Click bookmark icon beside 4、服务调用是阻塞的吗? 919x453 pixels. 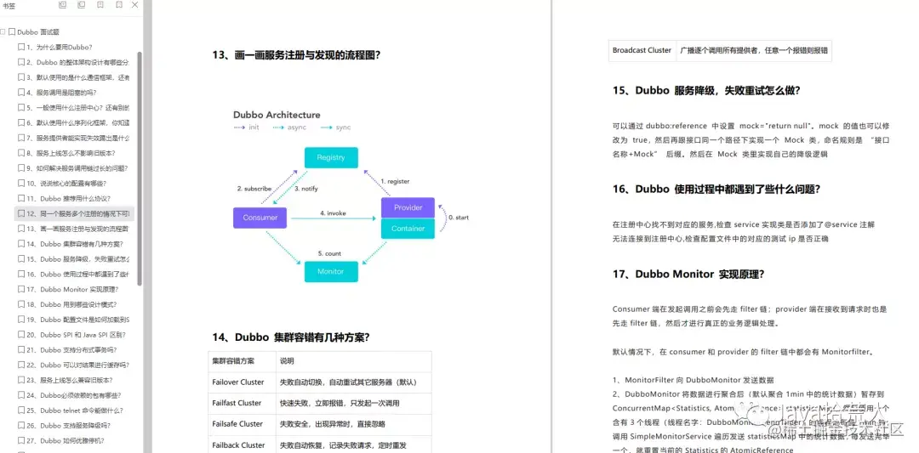coord(21,93)
